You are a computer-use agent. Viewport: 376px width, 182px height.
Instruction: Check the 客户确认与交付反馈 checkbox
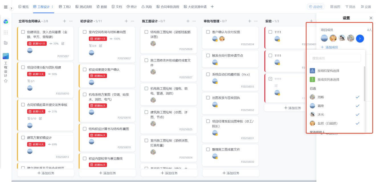pos(208,32)
